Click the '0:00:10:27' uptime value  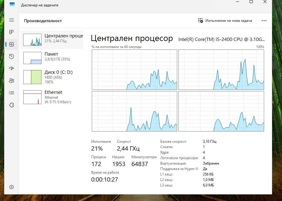[x=105, y=179]
